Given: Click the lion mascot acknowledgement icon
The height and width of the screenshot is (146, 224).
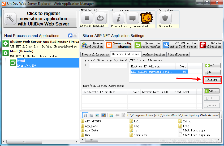Looking at the screenshot, I should tap(147, 18).
